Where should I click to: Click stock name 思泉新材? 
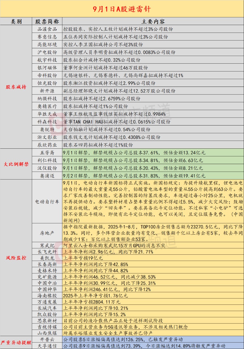pyautogui.click(x=47, y=321)
